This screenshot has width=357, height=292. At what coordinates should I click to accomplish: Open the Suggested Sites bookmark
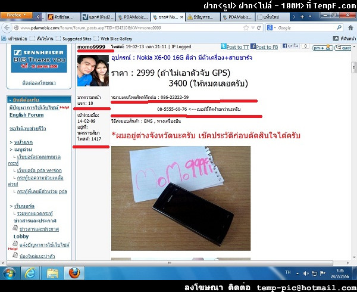coord(74,39)
